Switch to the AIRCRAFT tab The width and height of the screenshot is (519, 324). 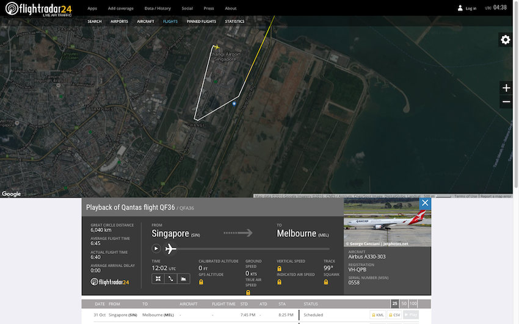(146, 21)
